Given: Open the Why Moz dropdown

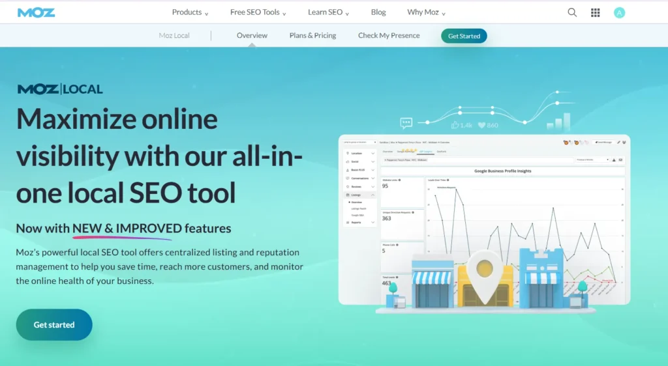Looking at the screenshot, I should [427, 12].
